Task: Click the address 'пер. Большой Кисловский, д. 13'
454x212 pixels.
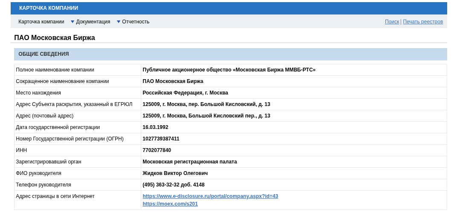Action: click(x=229, y=104)
